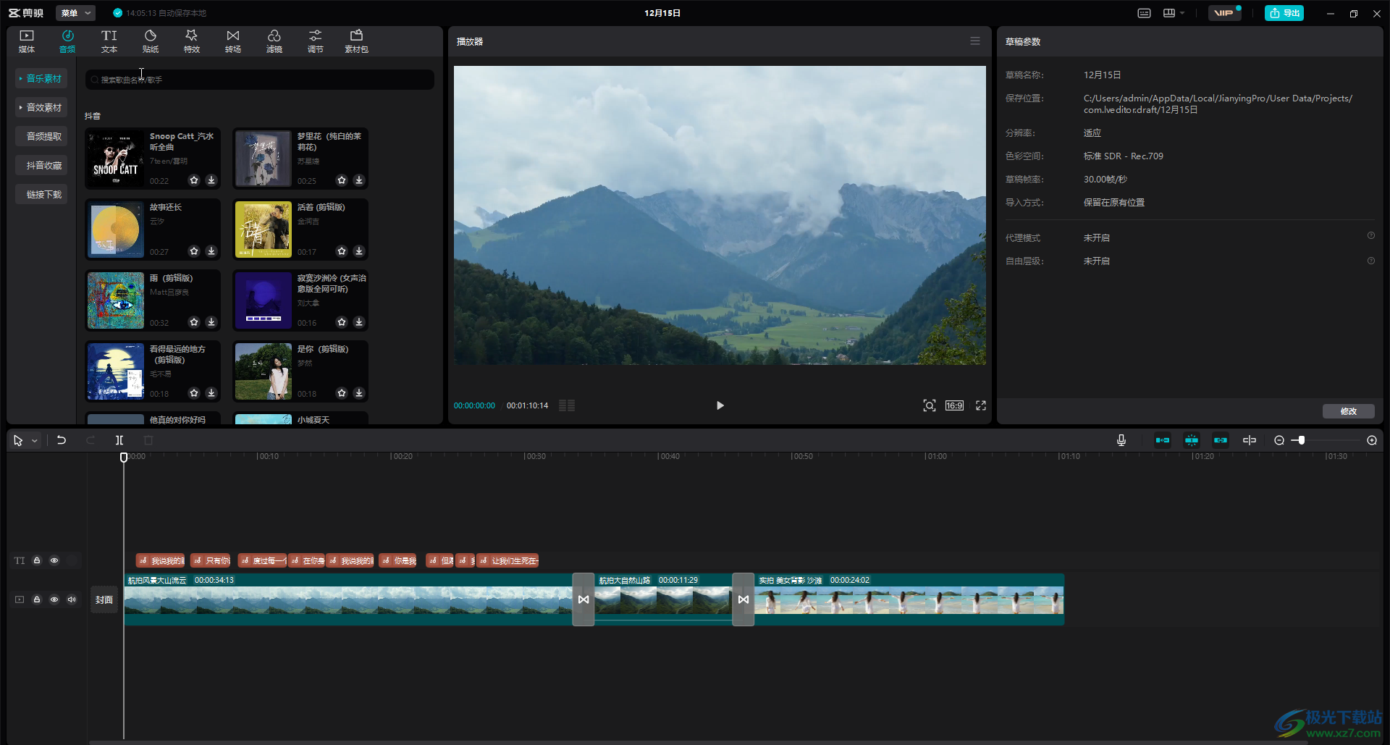Hide the text track
This screenshot has width=1390, height=745.
coord(54,560)
